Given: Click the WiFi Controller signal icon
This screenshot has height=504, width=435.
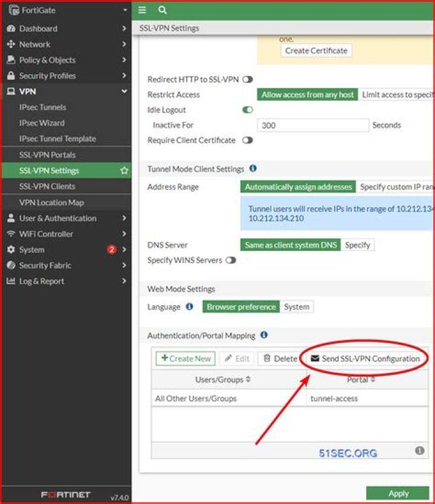Looking at the screenshot, I should pyautogui.click(x=11, y=234).
